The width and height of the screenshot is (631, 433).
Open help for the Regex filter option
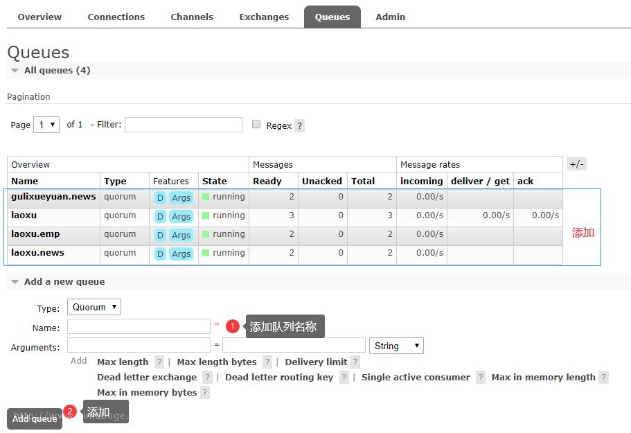tap(299, 126)
